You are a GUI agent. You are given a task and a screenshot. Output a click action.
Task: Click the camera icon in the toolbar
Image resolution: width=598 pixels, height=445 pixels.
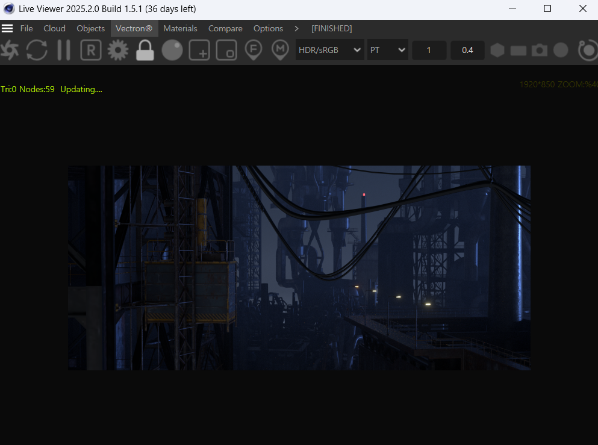coord(539,50)
